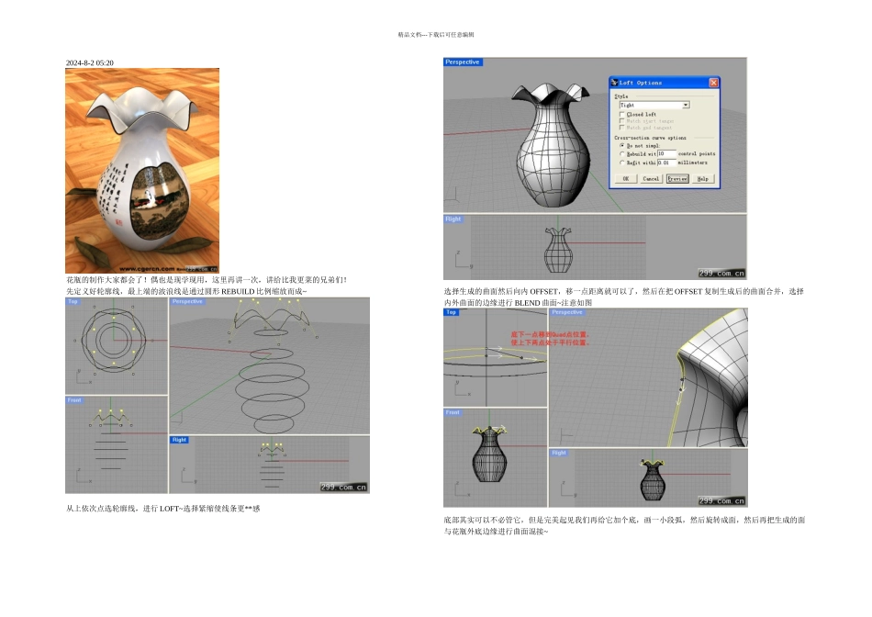This screenshot has width=872, height=617.
Task: Select the Refit within millimeters option
Action: point(621,163)
